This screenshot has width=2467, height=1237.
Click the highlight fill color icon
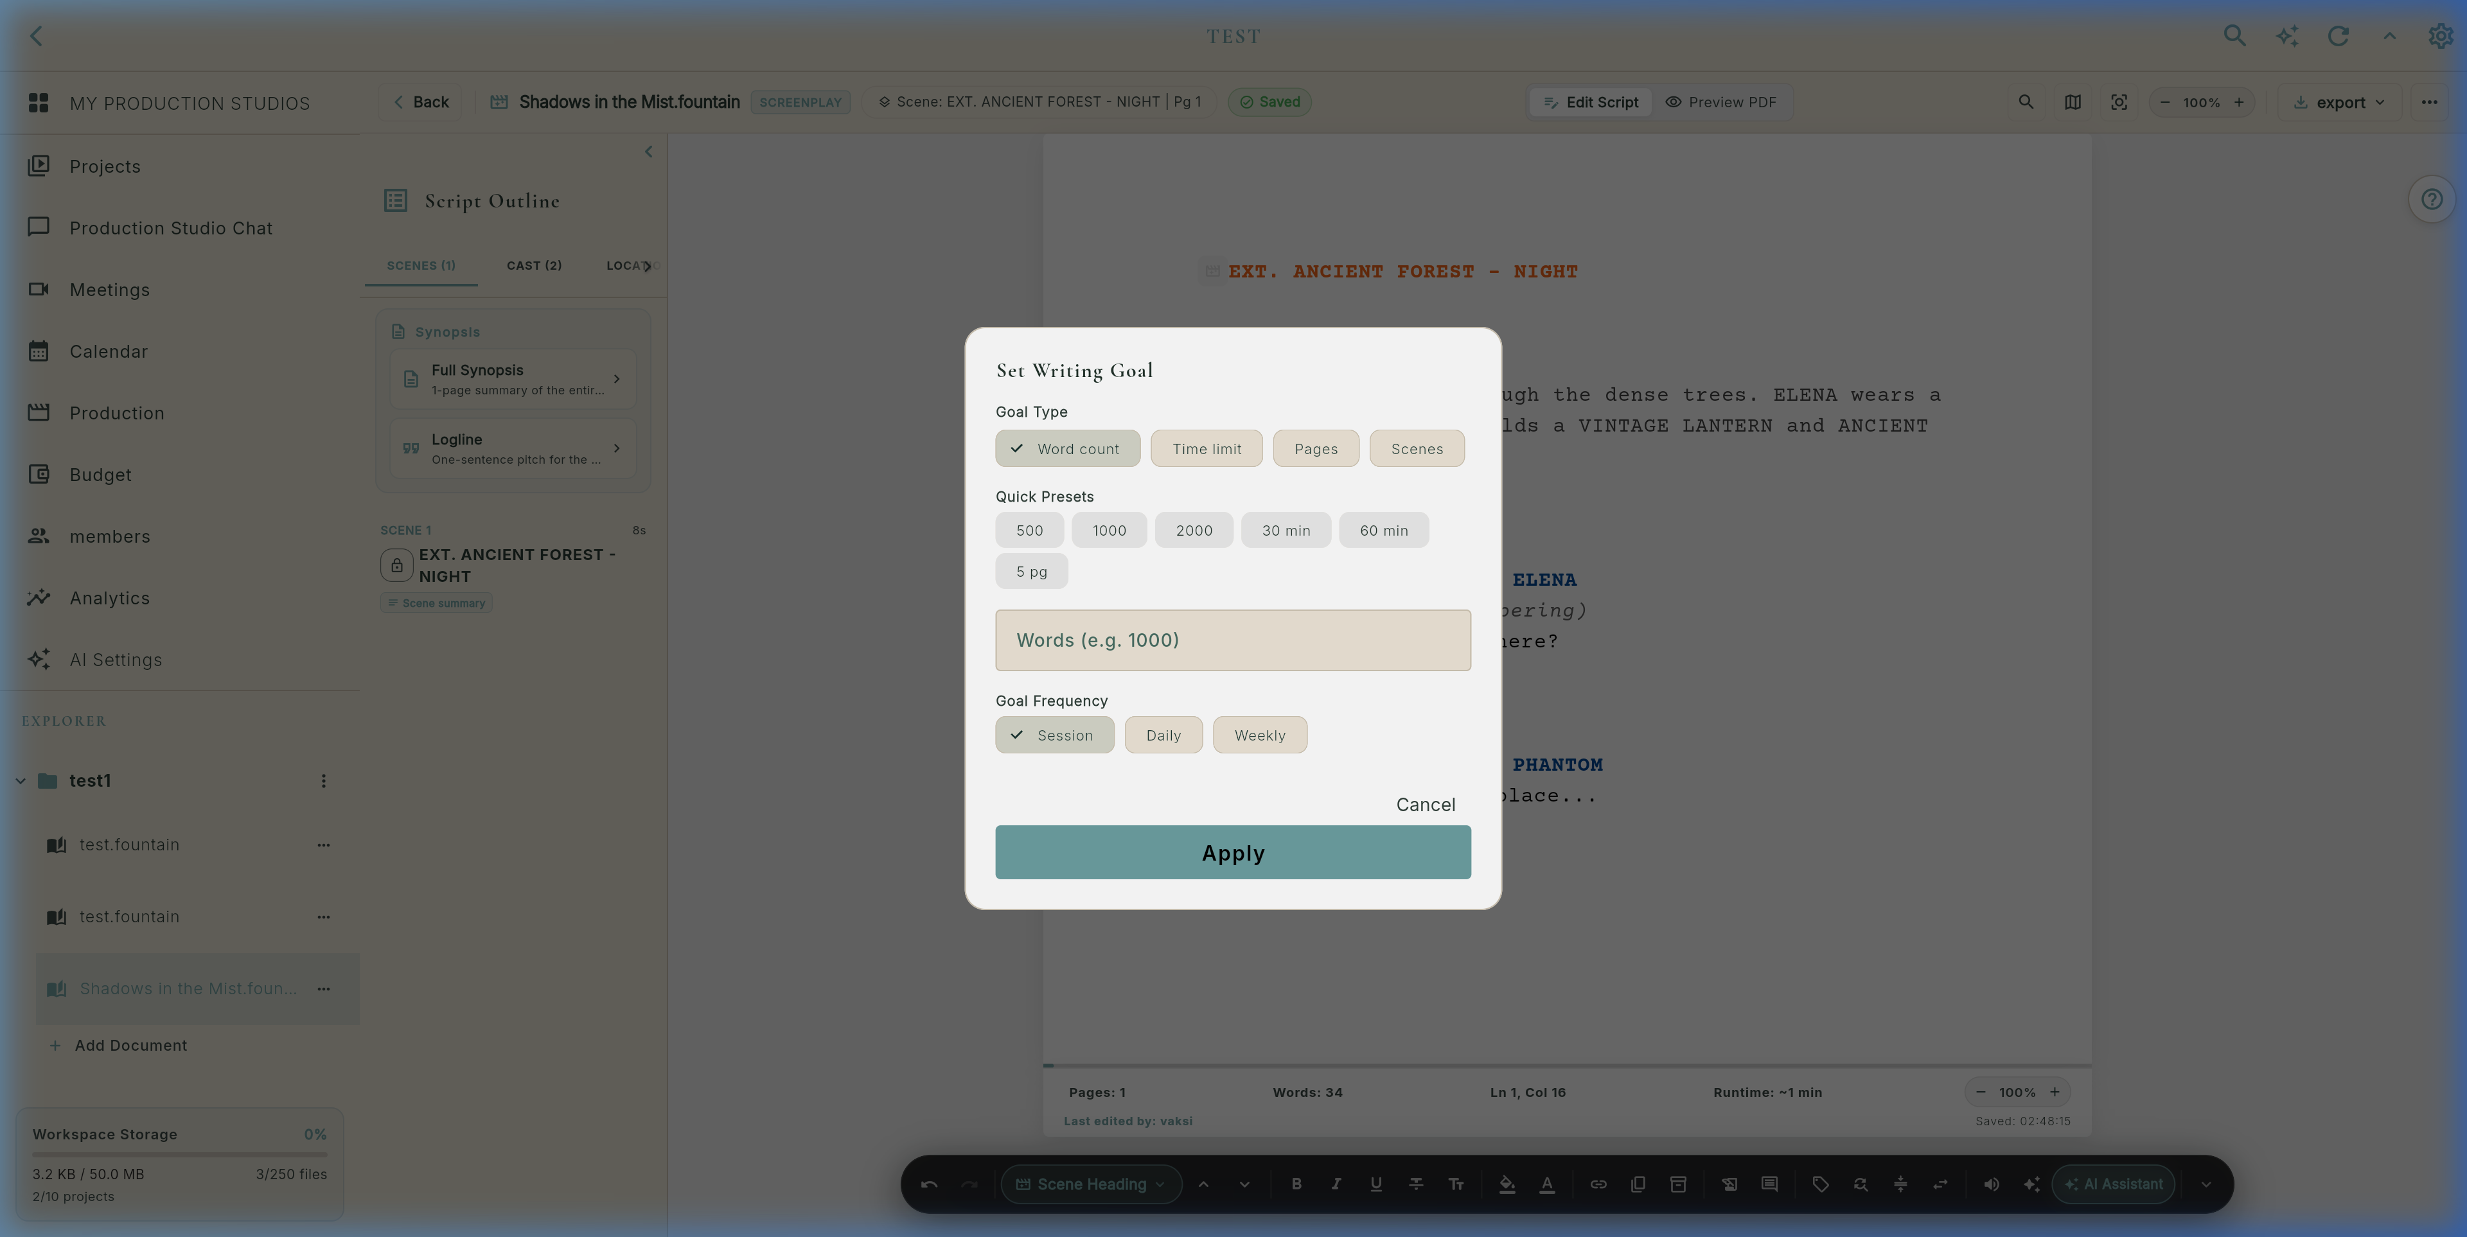point(1507,1184)
